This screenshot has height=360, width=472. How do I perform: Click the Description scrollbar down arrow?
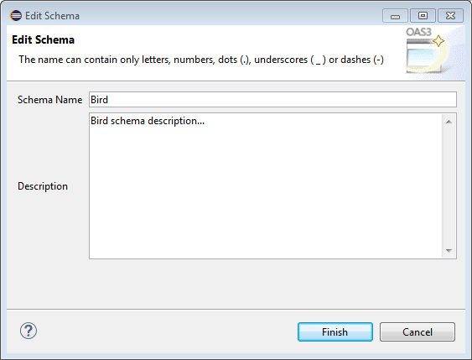449,250
